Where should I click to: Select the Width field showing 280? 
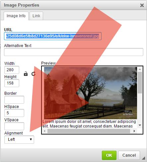click(12, 70)
